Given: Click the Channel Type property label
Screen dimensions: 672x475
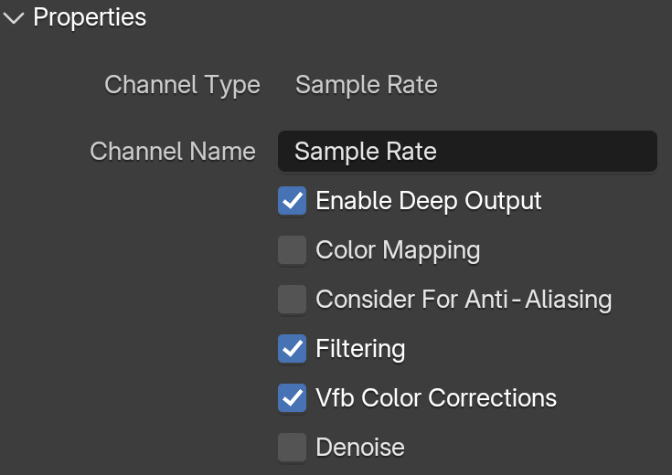Looking at the screenshot, I should [183, 85].
